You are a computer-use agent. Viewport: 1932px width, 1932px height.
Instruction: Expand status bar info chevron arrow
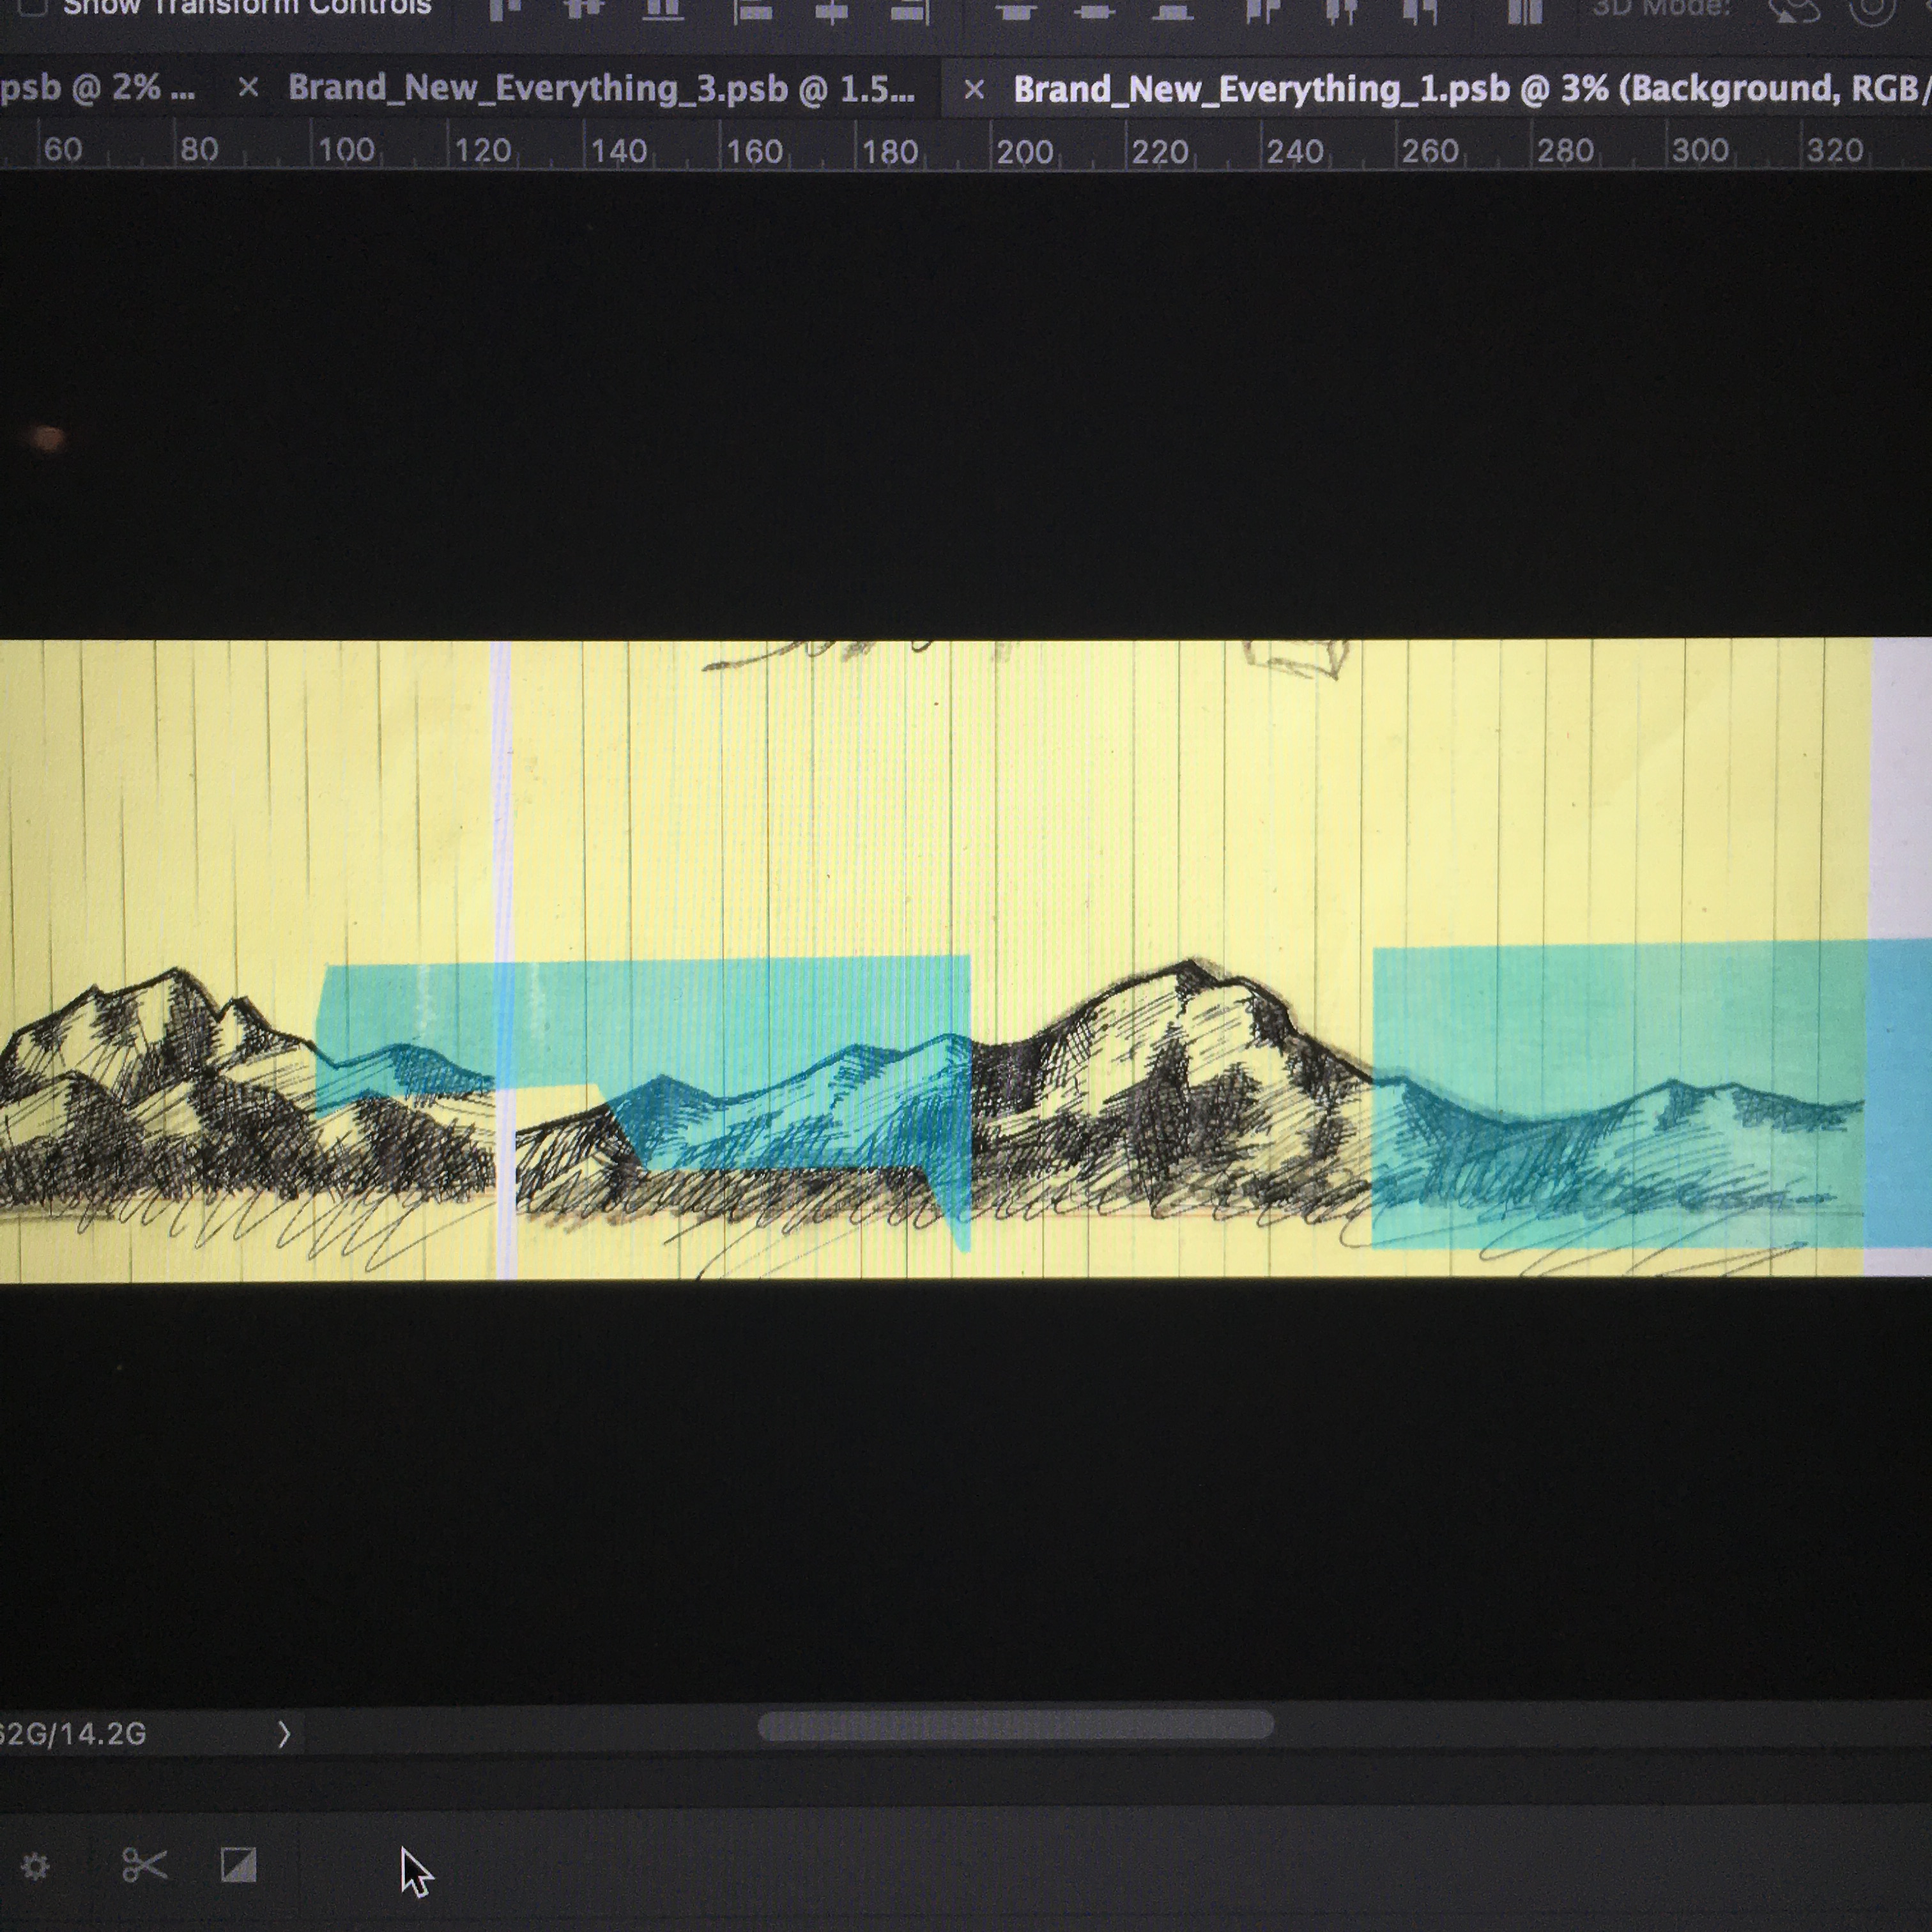pos(284,1733)
